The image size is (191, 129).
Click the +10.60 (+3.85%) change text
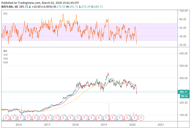coord(42,7)
